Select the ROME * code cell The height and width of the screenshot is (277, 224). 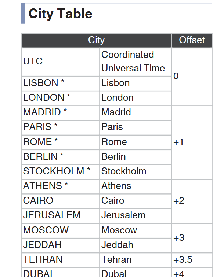(x=60, y=143)
